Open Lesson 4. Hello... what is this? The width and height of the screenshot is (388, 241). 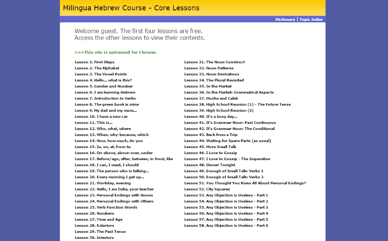(103, 80)
